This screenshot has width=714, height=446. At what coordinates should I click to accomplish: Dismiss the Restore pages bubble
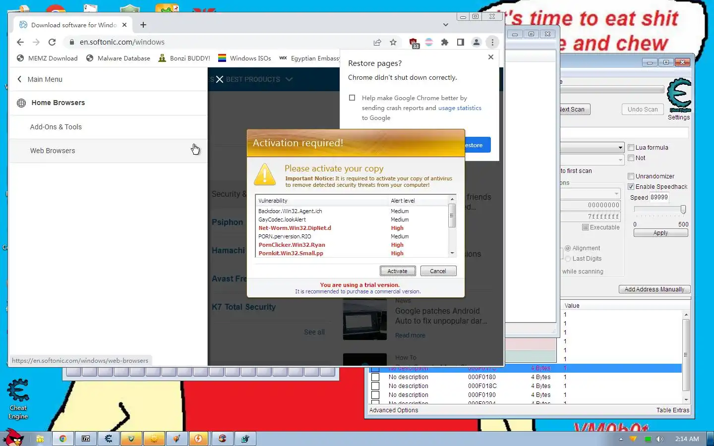pos(490,57)
